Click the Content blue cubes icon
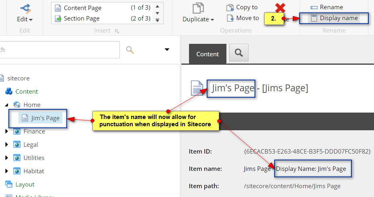374x197 pixels. [9, 91]
